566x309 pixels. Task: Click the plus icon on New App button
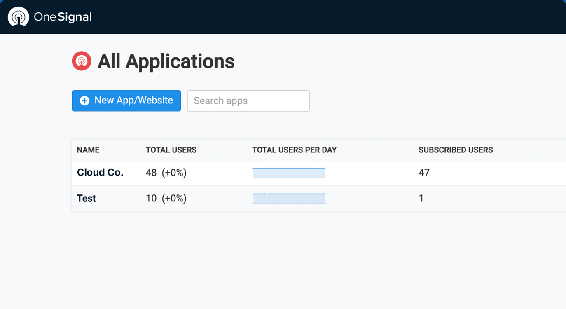click(x=84, y=101)
